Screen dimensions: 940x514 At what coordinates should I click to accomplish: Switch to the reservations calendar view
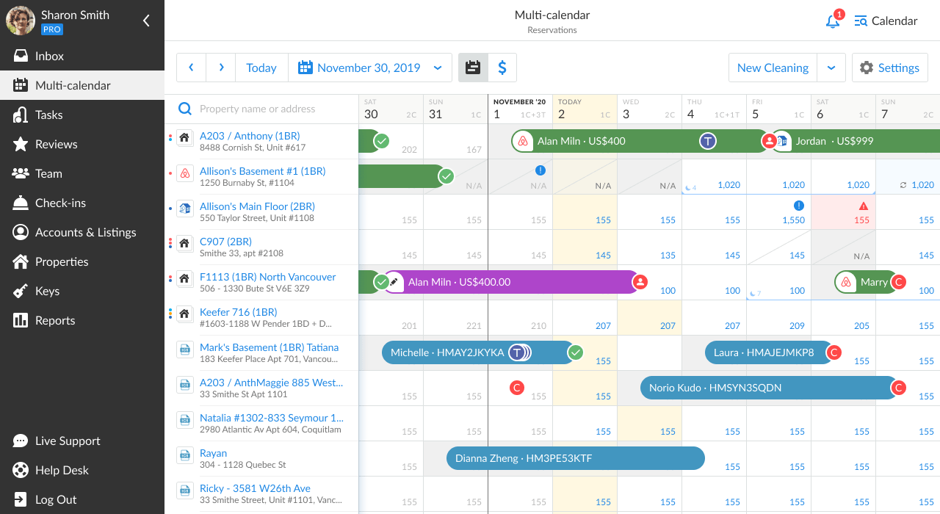pos(473,68)
